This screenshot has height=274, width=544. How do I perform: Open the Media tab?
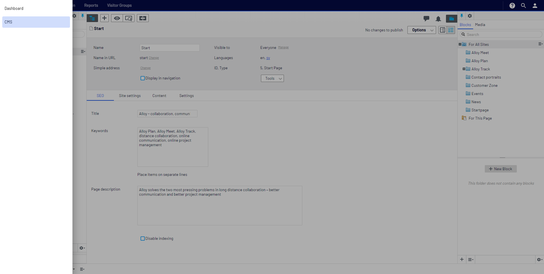coord(480,25)
